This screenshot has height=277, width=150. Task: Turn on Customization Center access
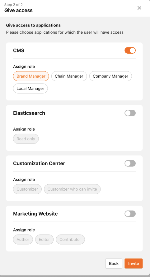click(130, 163)
